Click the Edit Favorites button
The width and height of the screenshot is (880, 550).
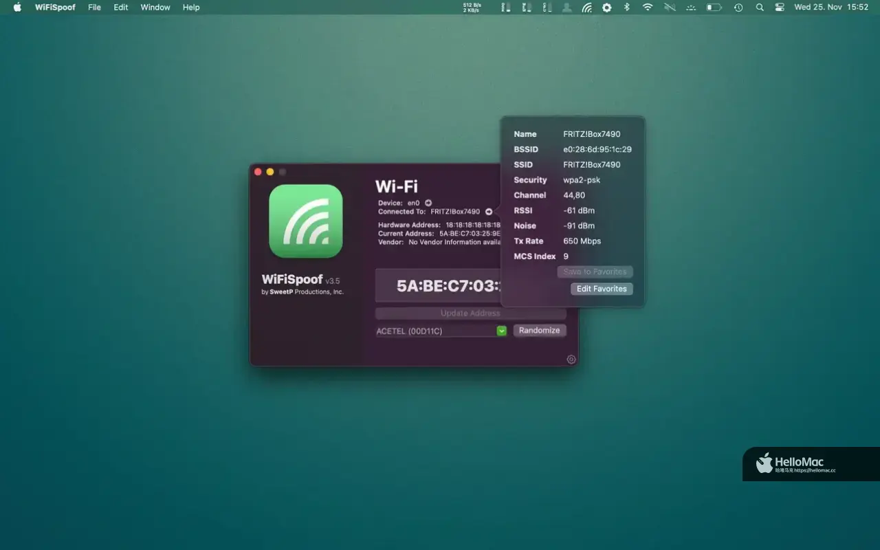coord(602,289)
